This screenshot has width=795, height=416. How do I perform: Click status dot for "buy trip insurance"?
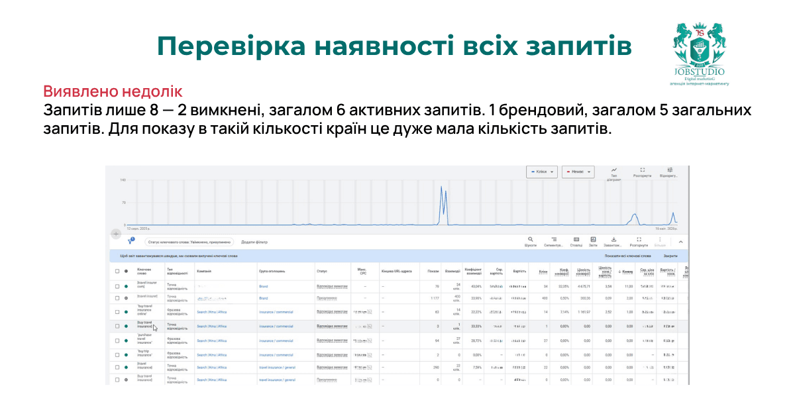[126, 355]
